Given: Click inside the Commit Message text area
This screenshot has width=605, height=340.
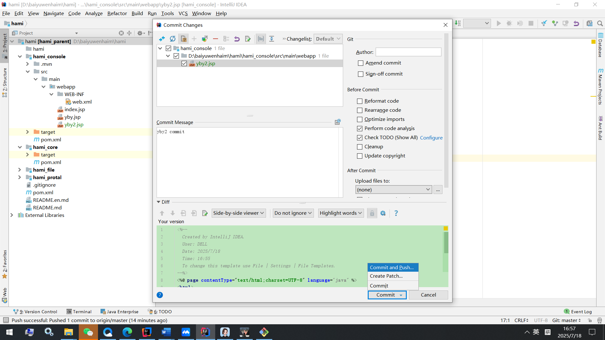Looking at the screenshot, I should (x=247, y=162).
